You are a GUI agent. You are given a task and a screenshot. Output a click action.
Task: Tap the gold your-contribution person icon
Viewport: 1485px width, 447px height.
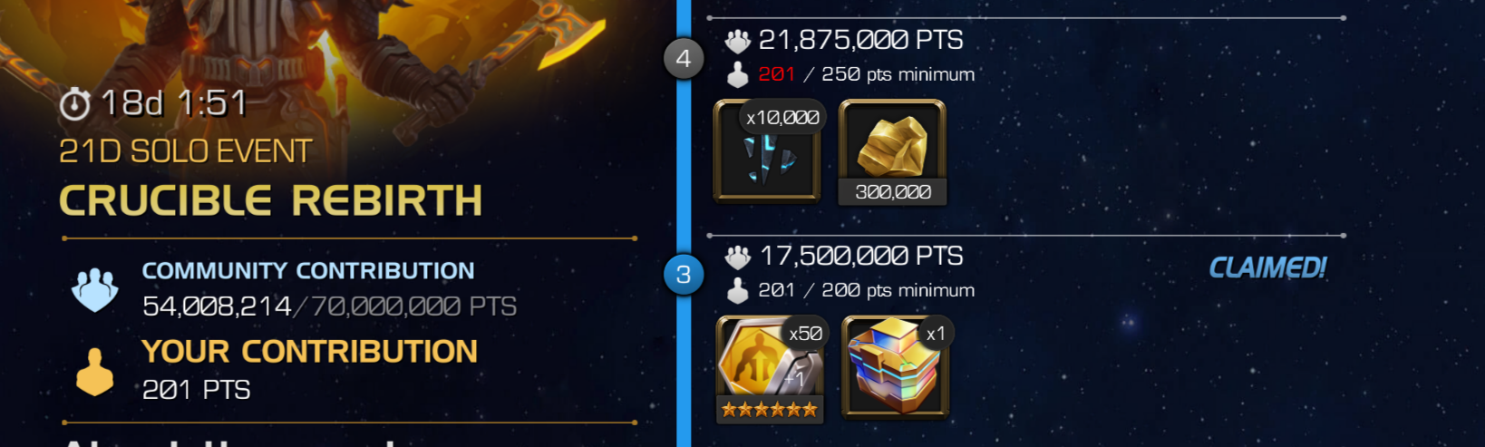tap(95, 372)
